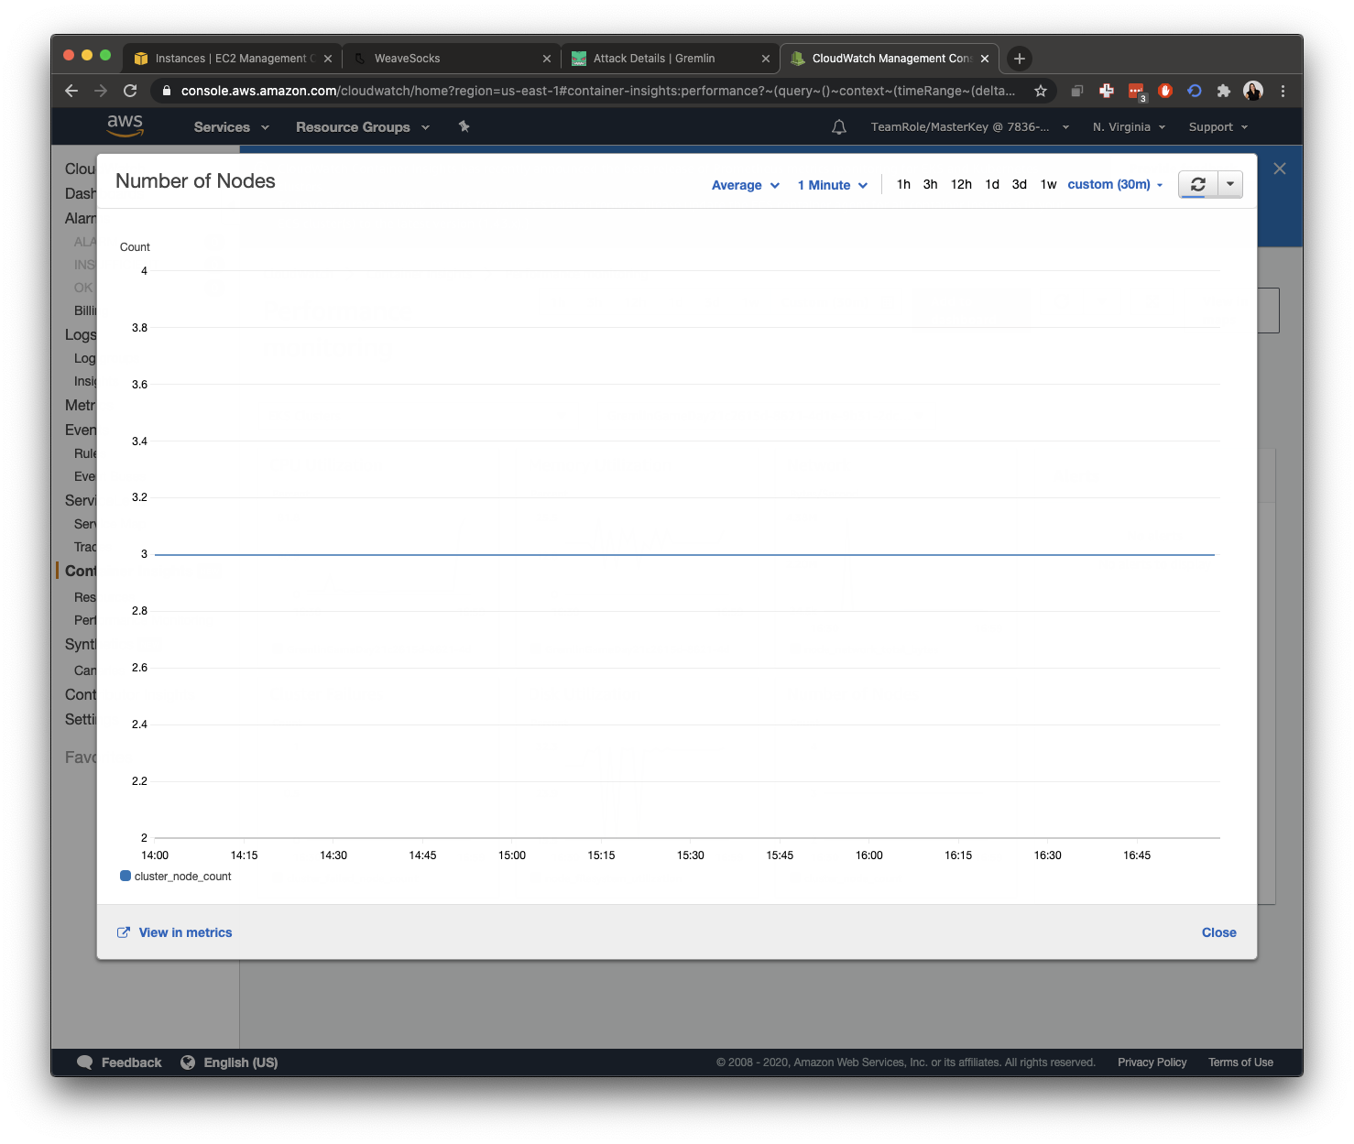Open a new browser tab with plus button
This screenshot has width=1354, height=1144.
click(x=1019, y=59)
